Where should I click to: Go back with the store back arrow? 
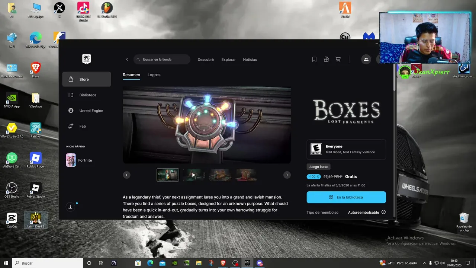[x=127, y=59]
